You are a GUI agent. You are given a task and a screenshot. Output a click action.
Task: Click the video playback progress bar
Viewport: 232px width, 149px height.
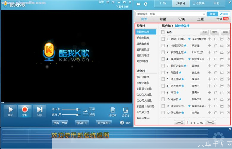(x=67, y=102)
